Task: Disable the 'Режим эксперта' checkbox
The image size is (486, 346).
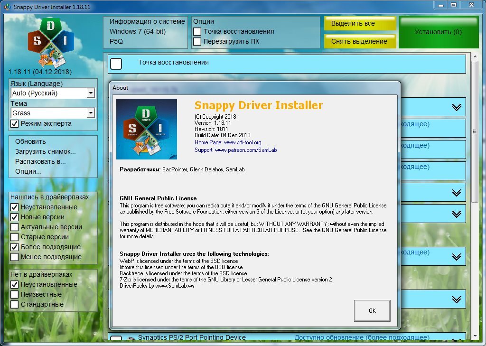Action: point(15,123)
